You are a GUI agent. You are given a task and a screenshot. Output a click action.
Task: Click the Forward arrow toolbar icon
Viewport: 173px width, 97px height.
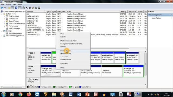(x=5, y=8)
